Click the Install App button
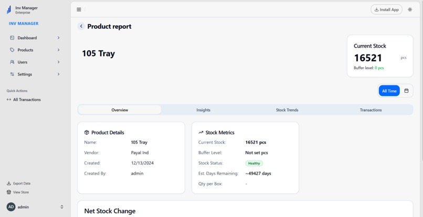The height and width of the screenshot is (217, 423). coord(386,9)
